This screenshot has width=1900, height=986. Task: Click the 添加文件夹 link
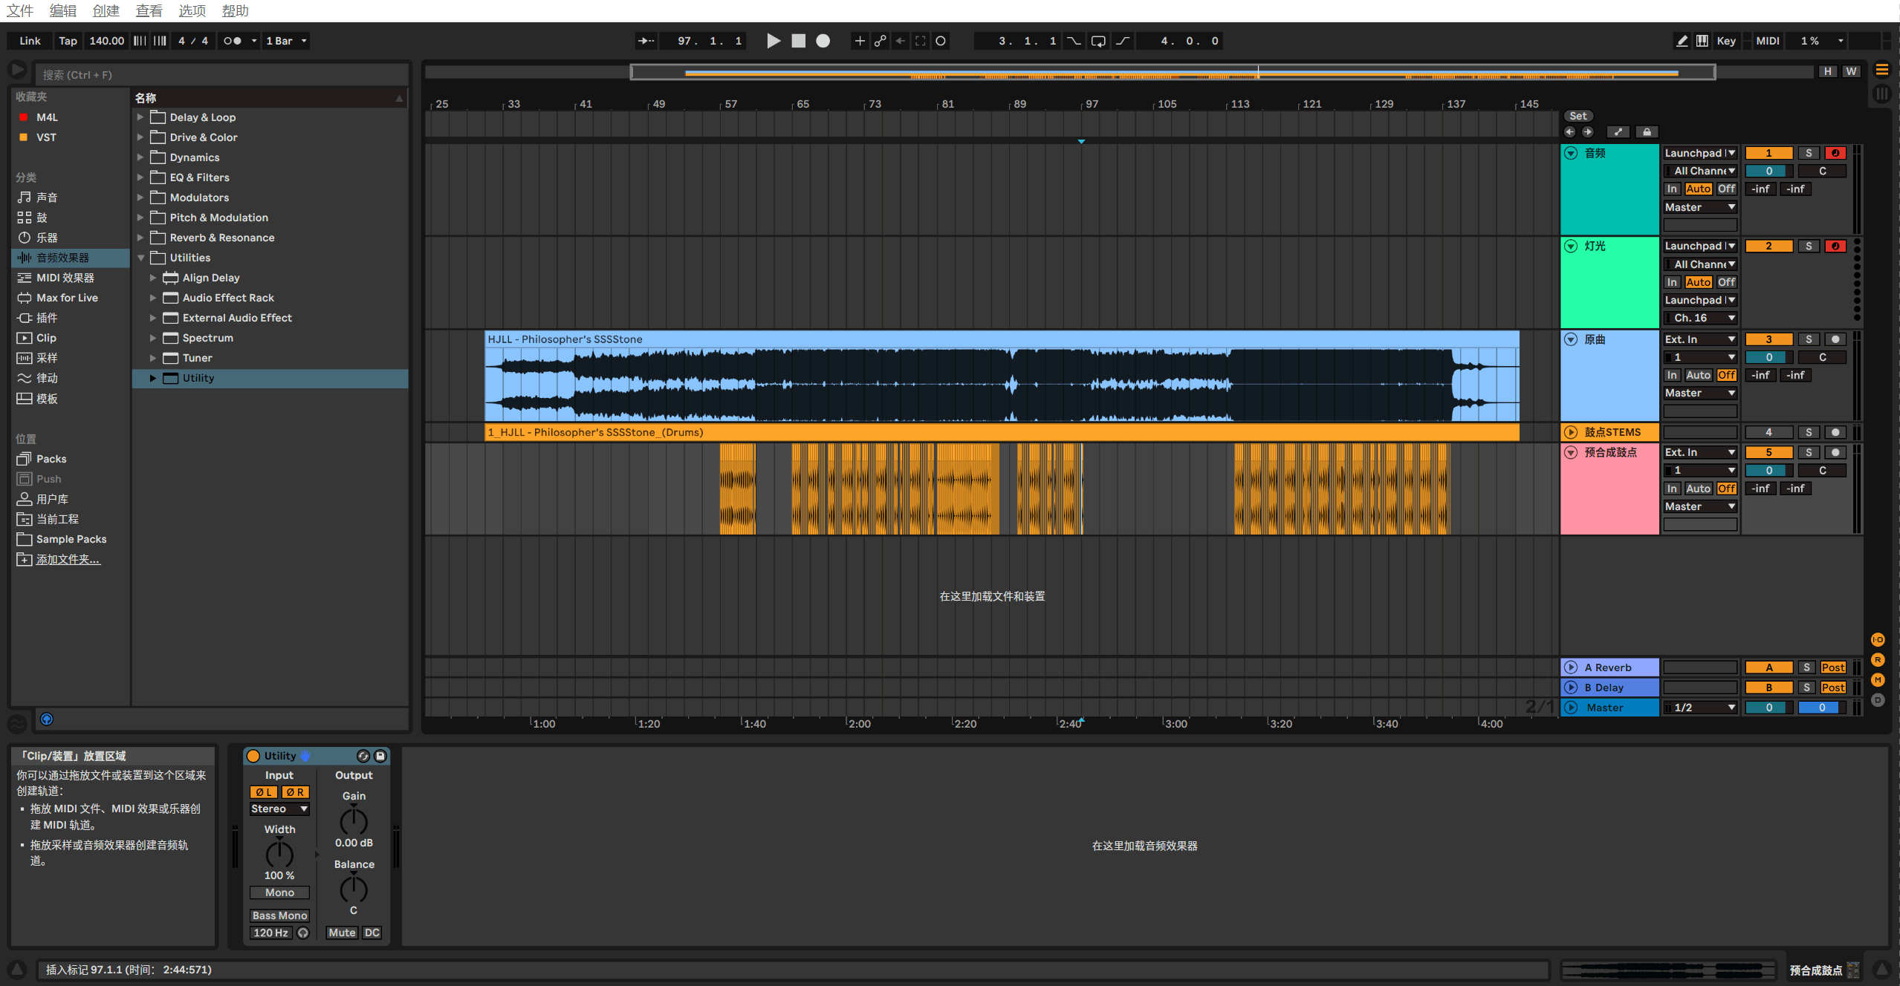tap(68, 559)
